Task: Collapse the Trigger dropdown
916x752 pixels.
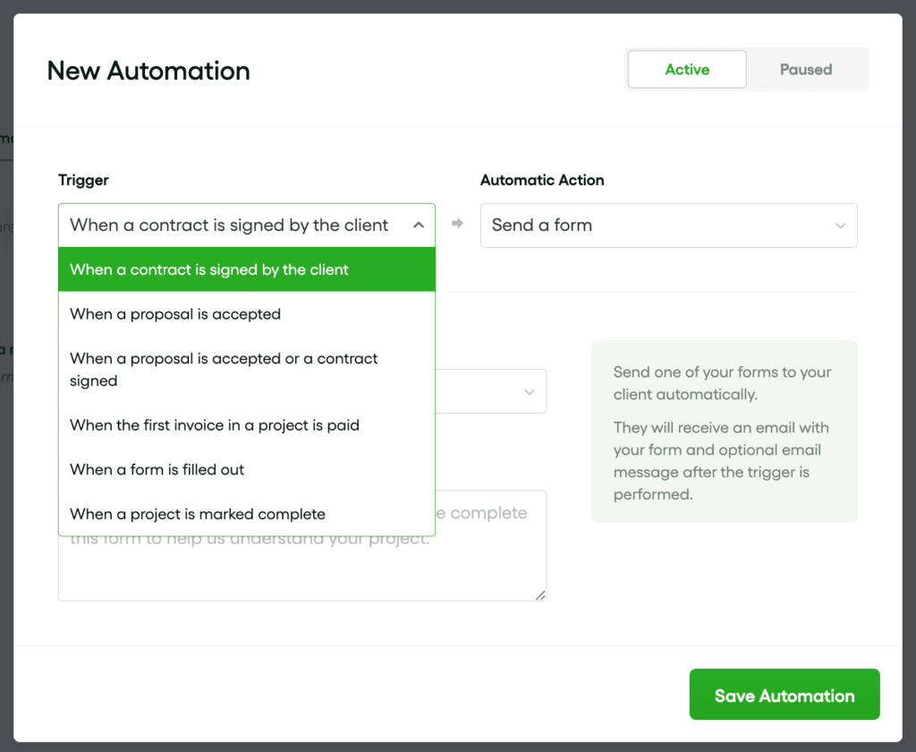Action: (247, 225)
